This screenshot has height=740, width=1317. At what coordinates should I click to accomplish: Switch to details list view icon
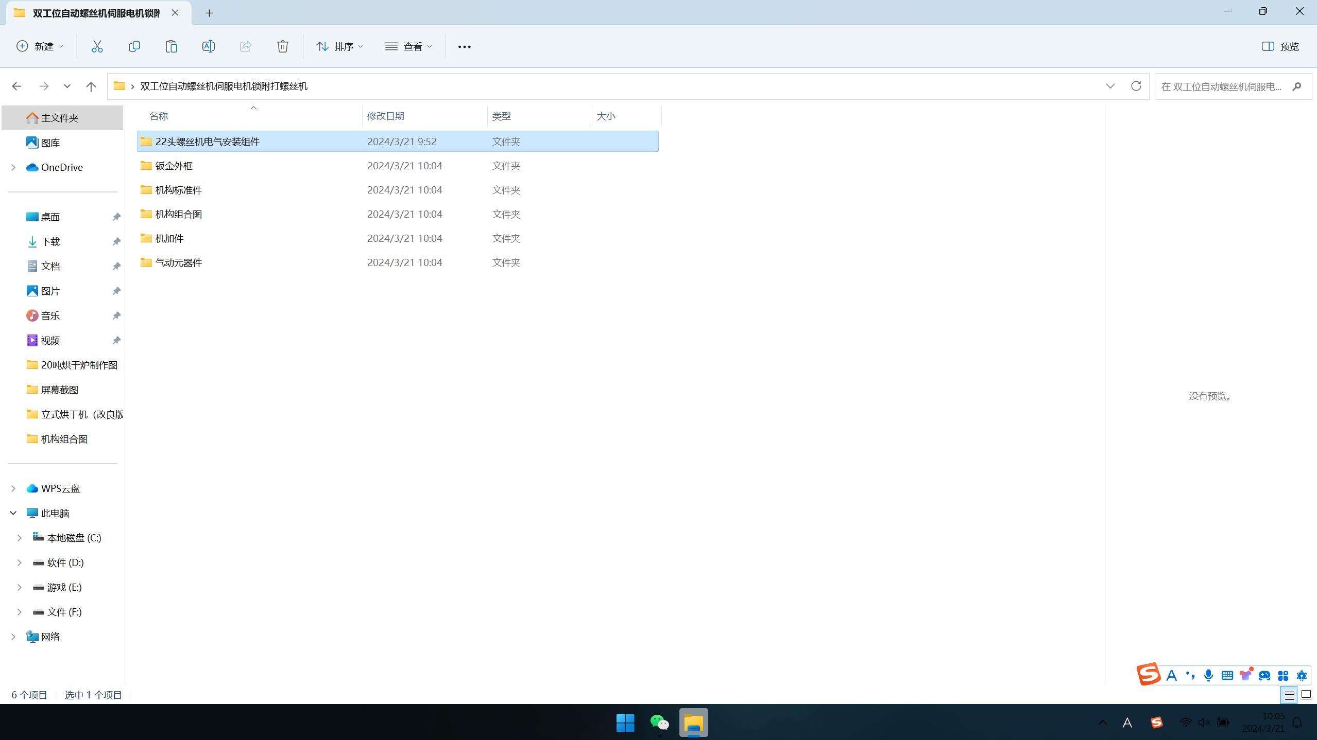click(1289, 695)
